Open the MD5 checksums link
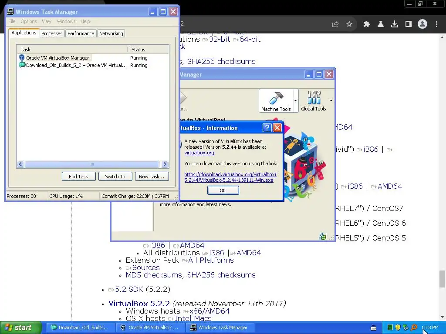This screenshot has height=334, width=446. click(x=154, y=275)
